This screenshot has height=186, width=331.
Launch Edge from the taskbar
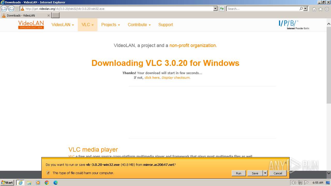click(56, 182)
